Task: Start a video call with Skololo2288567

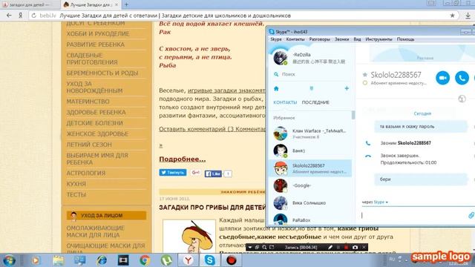Action: pyautogui.click(x=442, y=78)
